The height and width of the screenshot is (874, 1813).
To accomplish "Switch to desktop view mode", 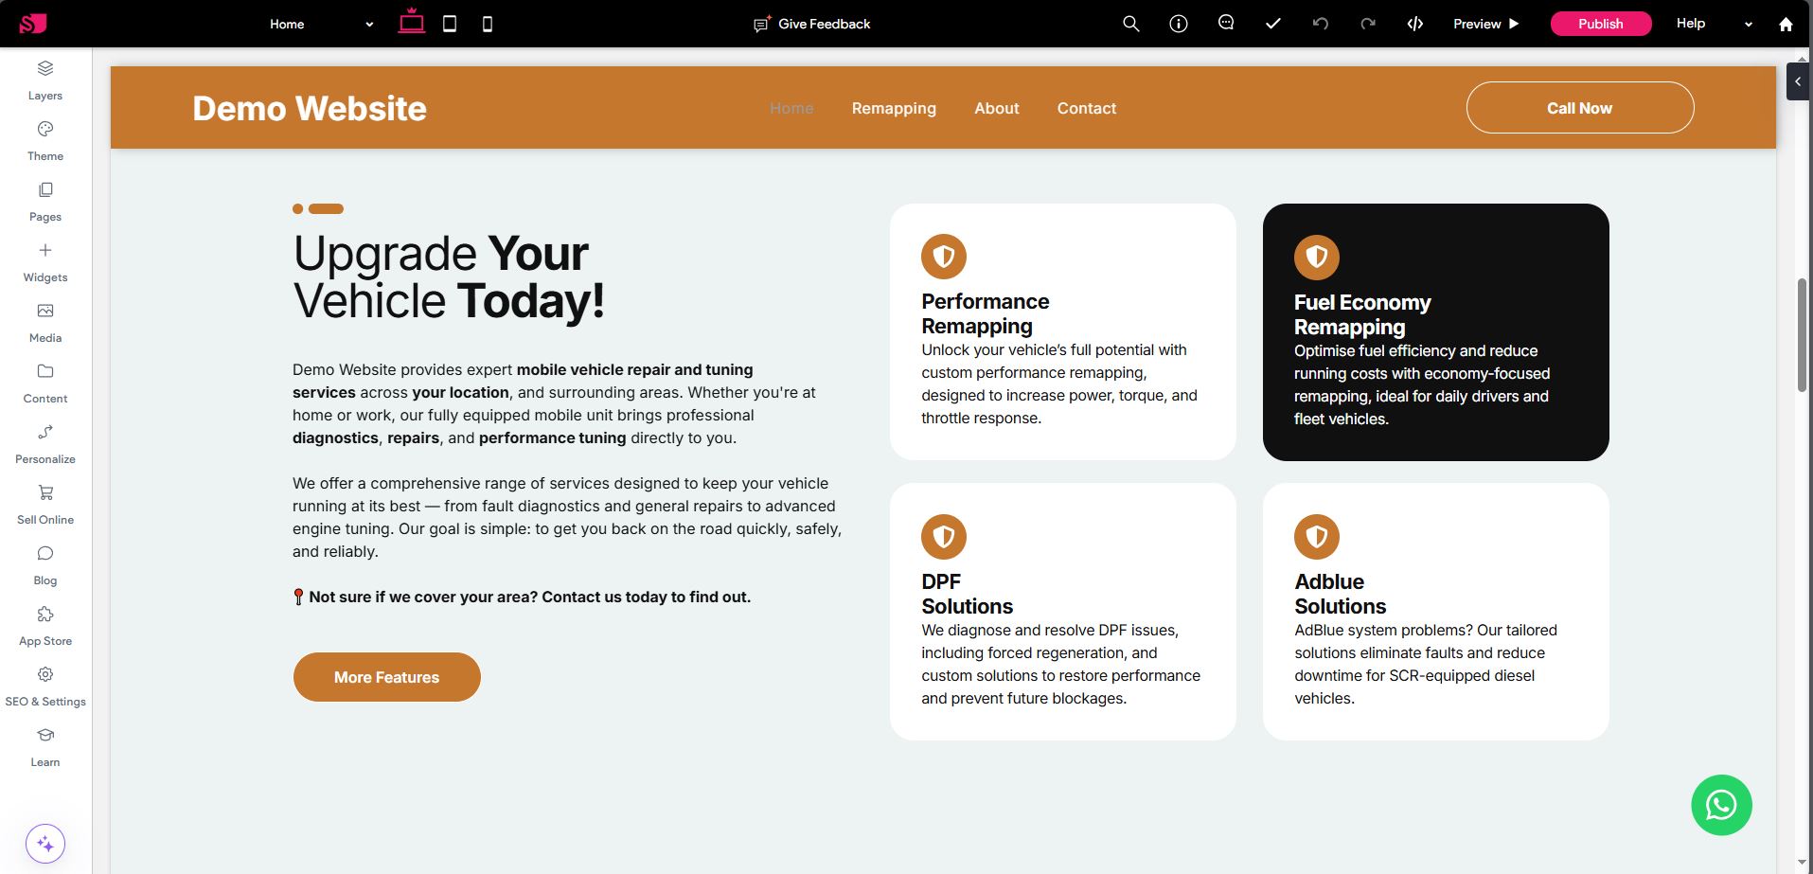I will coord(411,23).
